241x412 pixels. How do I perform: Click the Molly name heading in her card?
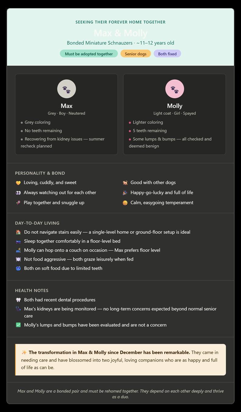coord(175,106)
